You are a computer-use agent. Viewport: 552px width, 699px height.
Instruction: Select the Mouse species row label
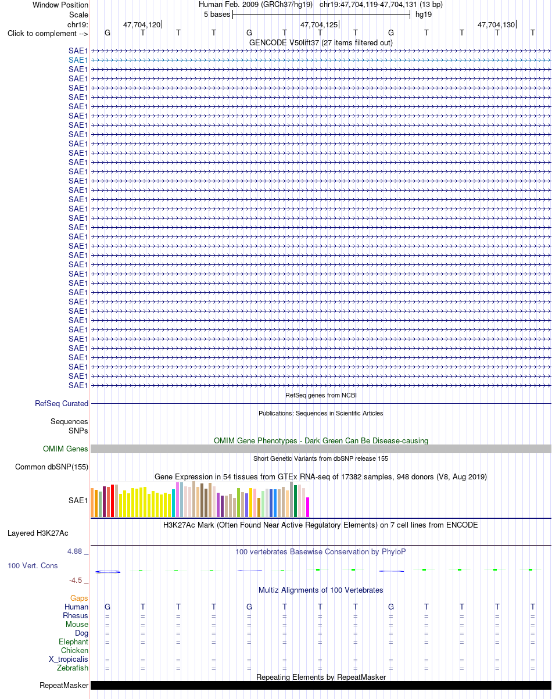pyautogui.click(x=77, y=624)
